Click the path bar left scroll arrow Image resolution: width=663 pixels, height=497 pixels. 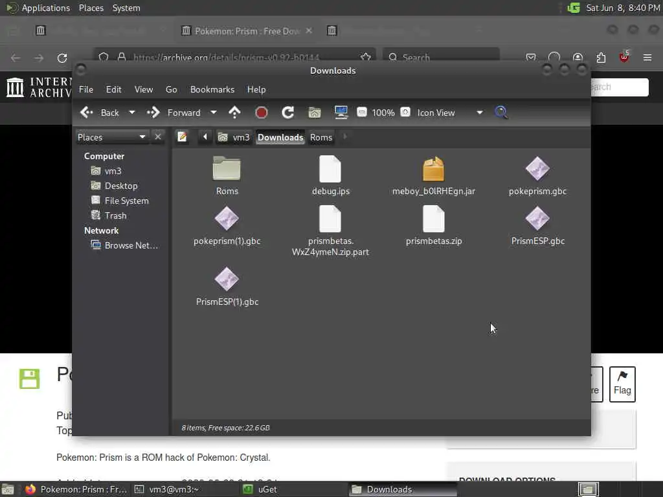(205, 137)
